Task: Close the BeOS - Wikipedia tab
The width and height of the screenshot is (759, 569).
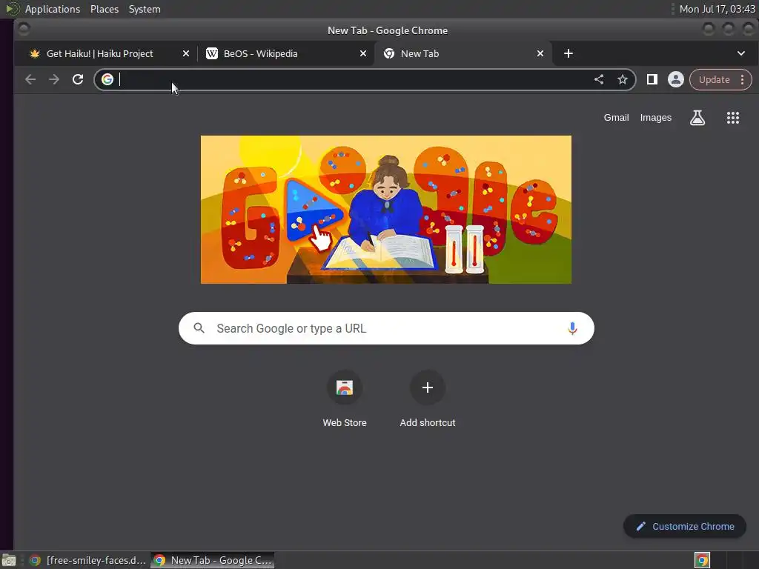Action: click(363, 53)
